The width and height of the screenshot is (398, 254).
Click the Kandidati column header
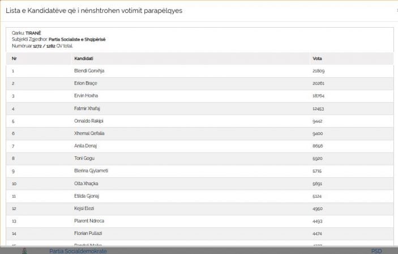[84, 59]
